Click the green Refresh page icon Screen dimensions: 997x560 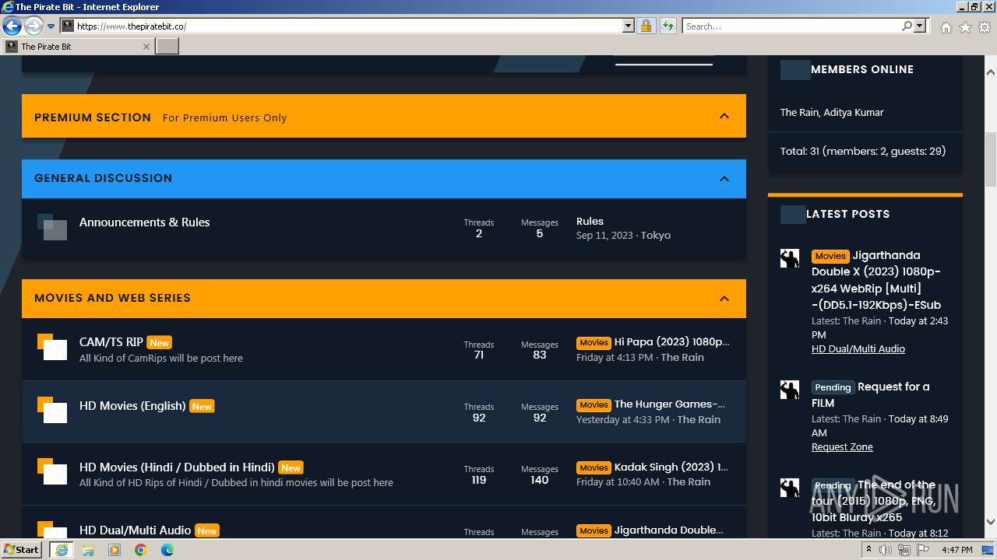click(x=668, y=26)
